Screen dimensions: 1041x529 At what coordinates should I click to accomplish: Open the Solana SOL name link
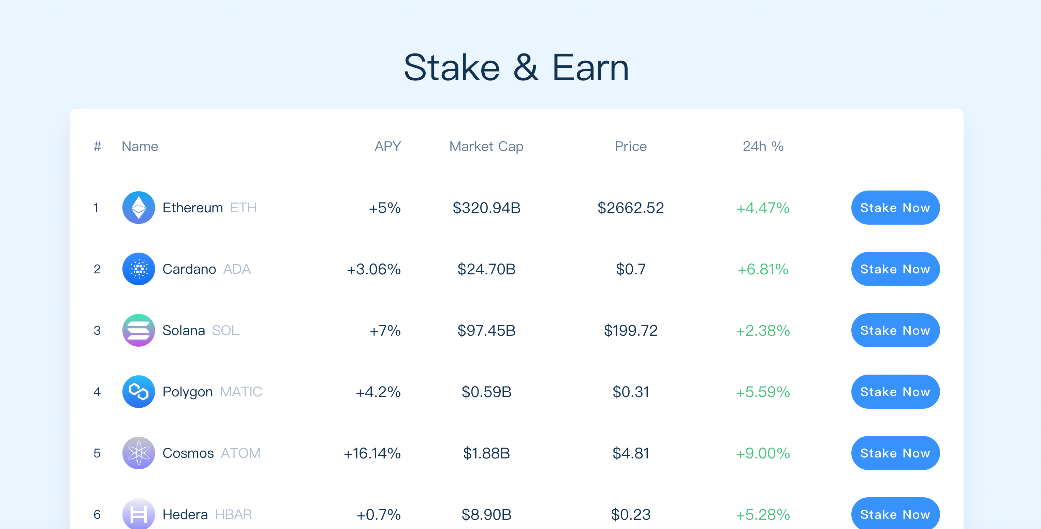tap(201, 330)
